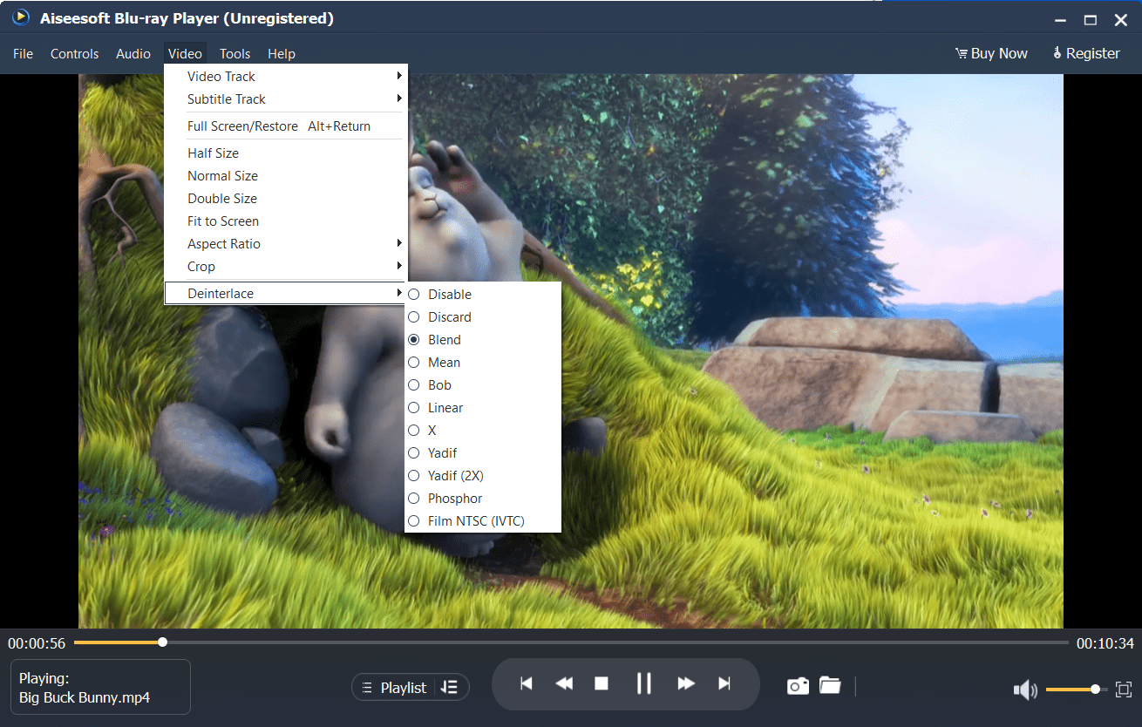Choose Full Screen/Restore menu entry
This screenshot has width=1142, height=727.
click(286, 126)
